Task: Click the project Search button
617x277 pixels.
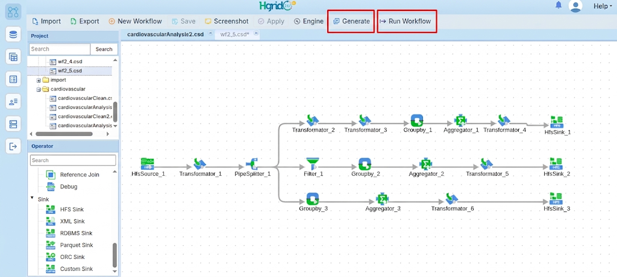Action: tap(104, 49)
